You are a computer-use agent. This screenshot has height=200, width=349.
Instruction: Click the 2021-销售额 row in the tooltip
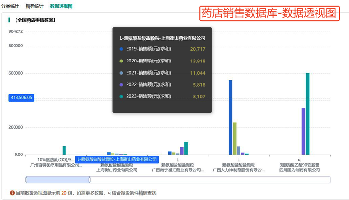(x=162, y=73)
